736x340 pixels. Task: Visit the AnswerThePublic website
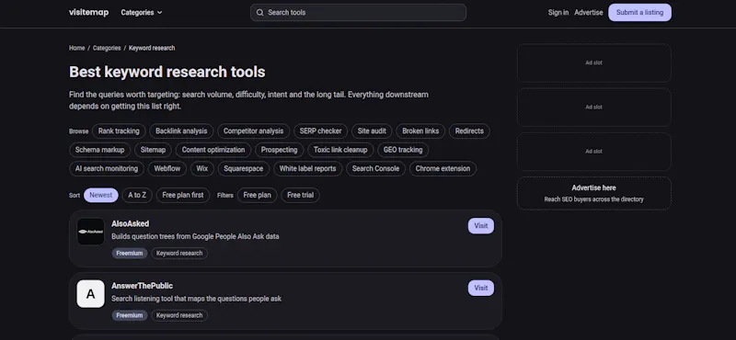click(x=480, y=288)
